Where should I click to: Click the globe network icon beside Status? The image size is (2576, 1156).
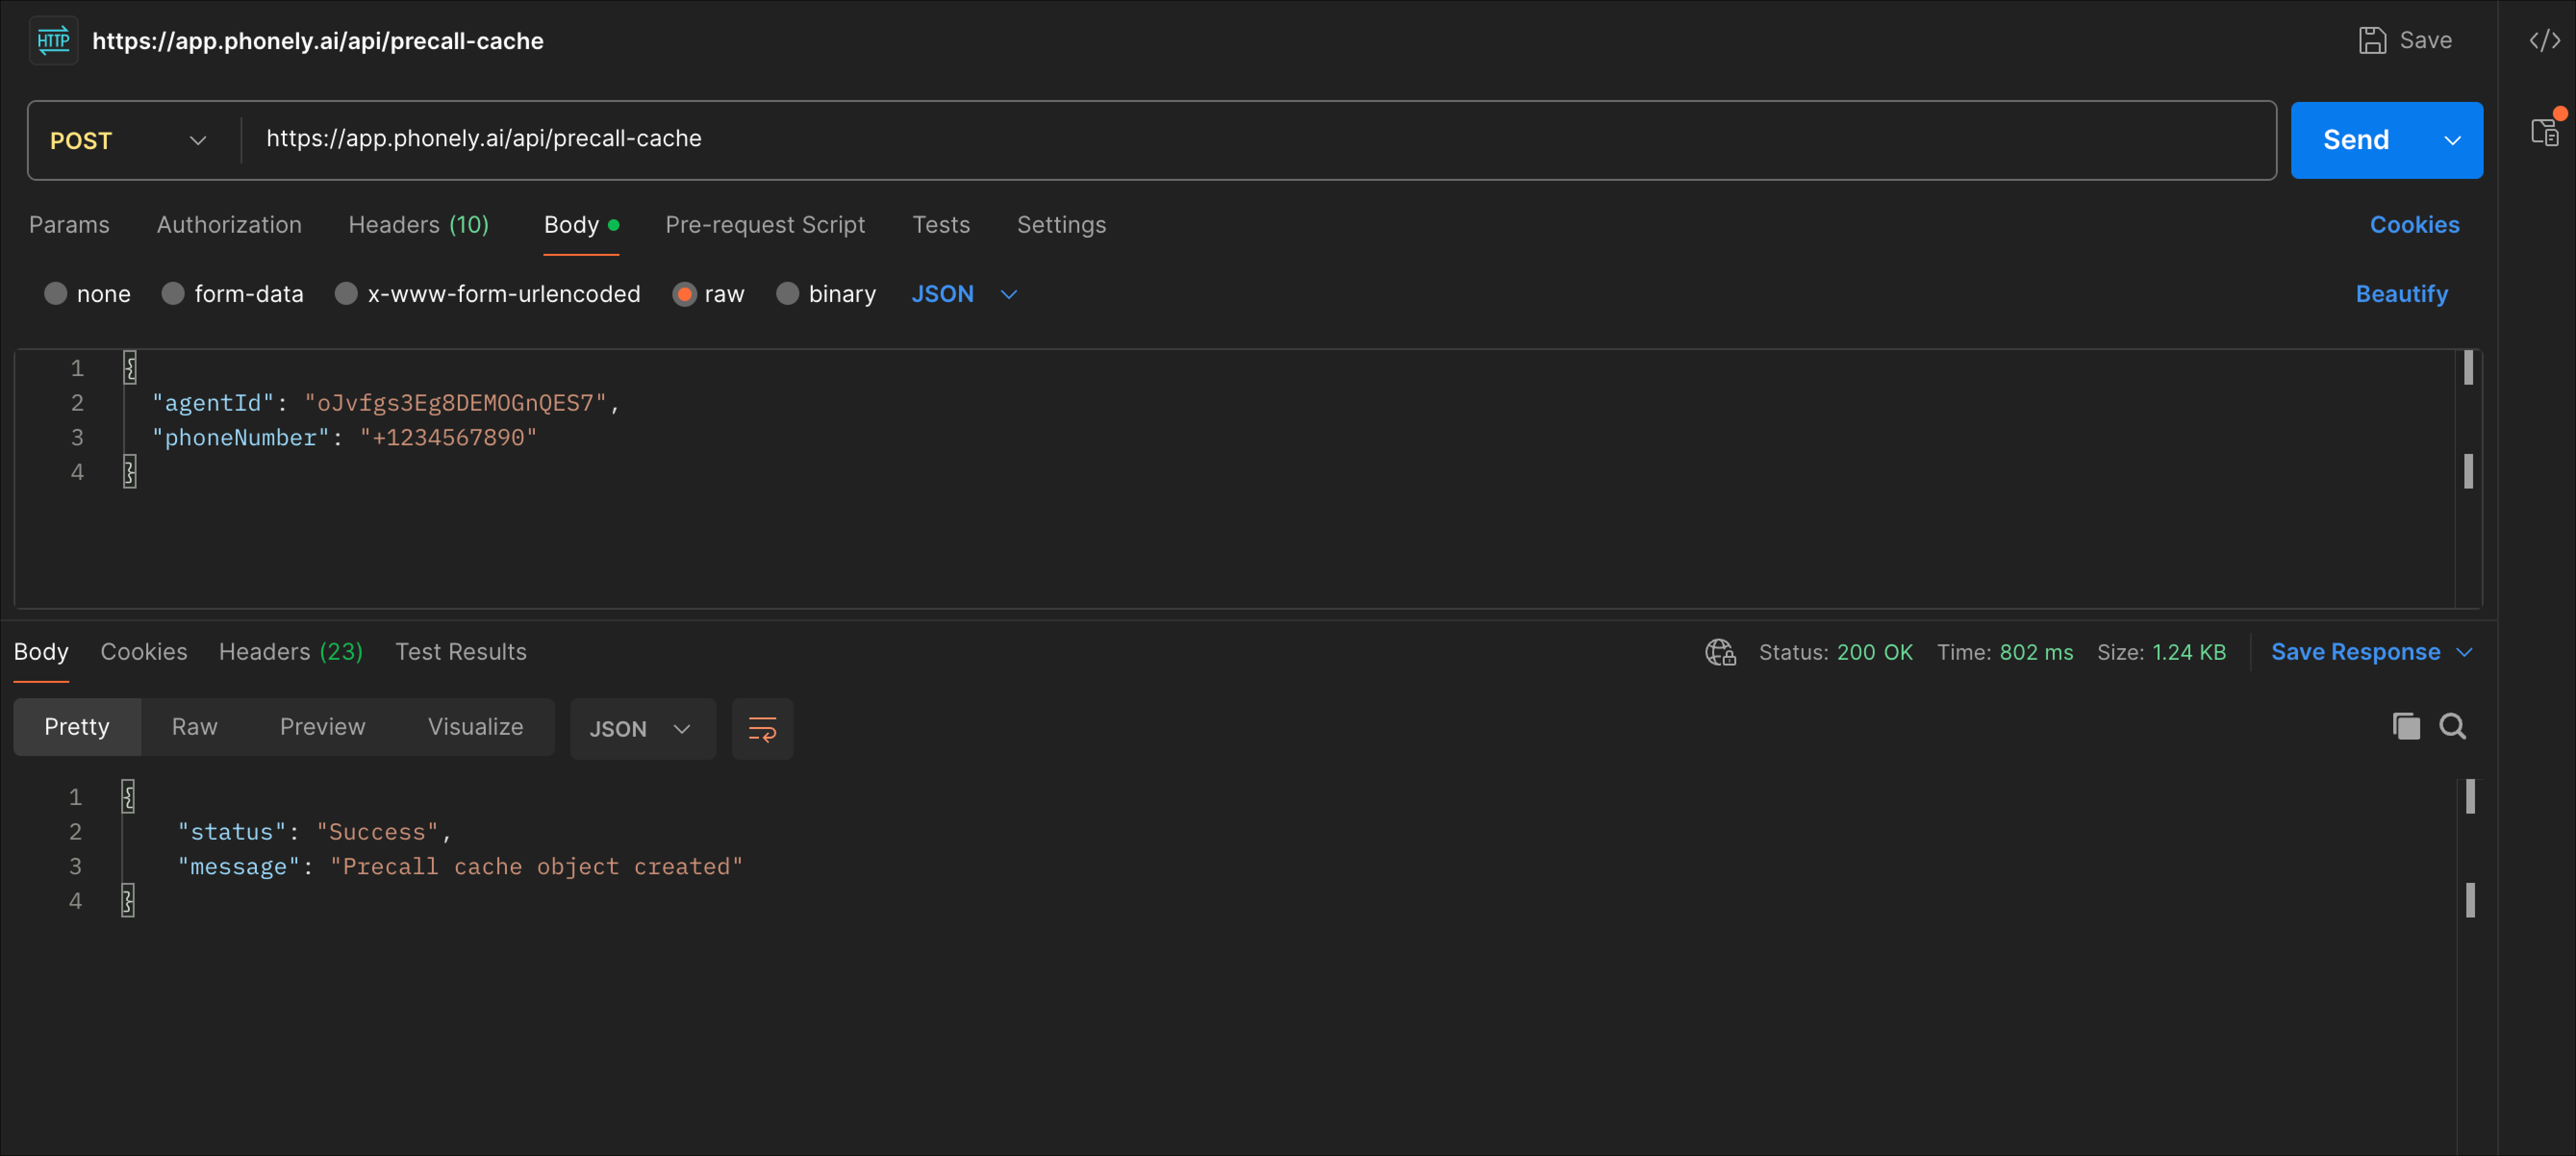click(1720, 652)
